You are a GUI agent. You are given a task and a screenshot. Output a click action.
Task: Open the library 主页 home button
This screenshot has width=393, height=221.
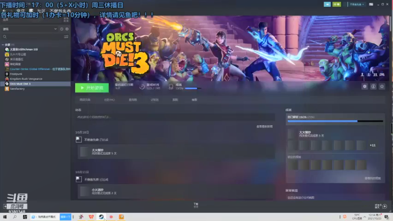coord(5,20)
